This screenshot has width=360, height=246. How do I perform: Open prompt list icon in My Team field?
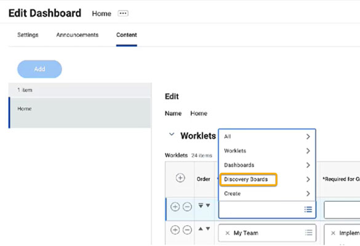pos(308,232)
